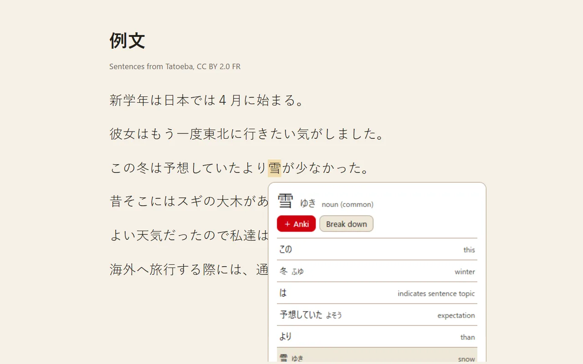
Task: Select the 予想していた 'expectation' row
Action: click(x=377, y=315)
